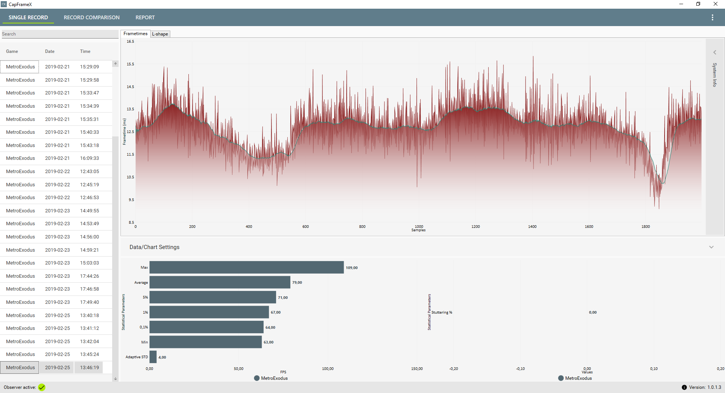Select record from 15:40:33
Screen dimensions: 725x393
56,132
